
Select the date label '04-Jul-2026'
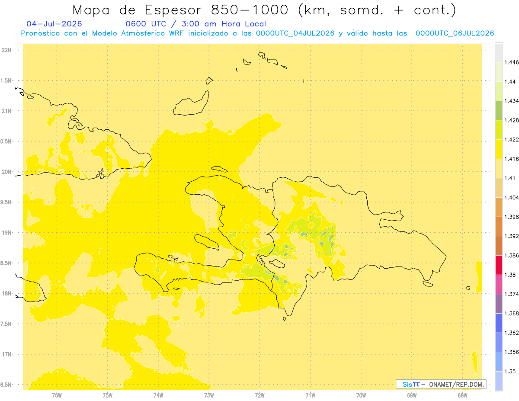pyautogui.click(x=54, y=24)
